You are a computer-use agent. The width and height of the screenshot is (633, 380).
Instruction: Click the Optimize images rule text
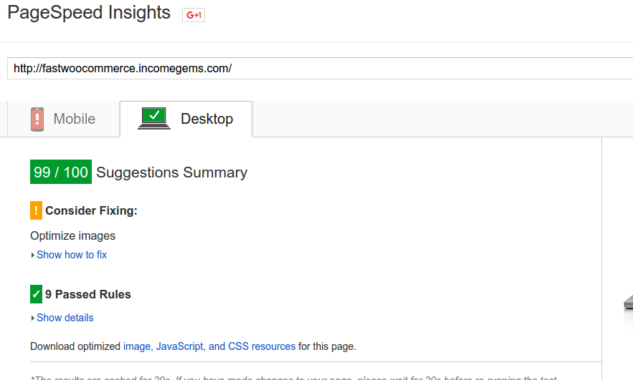[72, 235]
